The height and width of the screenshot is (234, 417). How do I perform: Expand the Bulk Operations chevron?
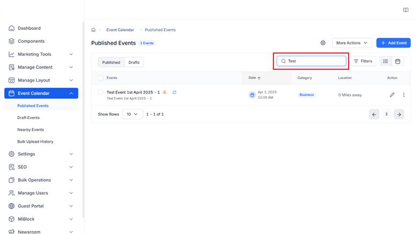(x=71, y=180)
